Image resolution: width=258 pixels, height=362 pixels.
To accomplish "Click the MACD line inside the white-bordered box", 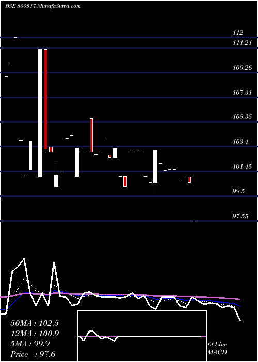I will click(139, 336).
